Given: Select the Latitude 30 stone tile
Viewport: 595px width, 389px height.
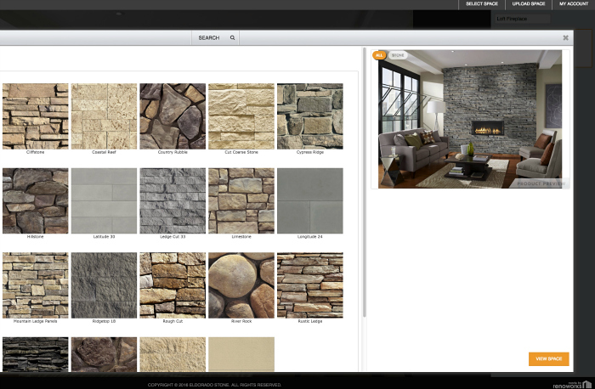Looking at the screenshot, I should coord(104,200).
